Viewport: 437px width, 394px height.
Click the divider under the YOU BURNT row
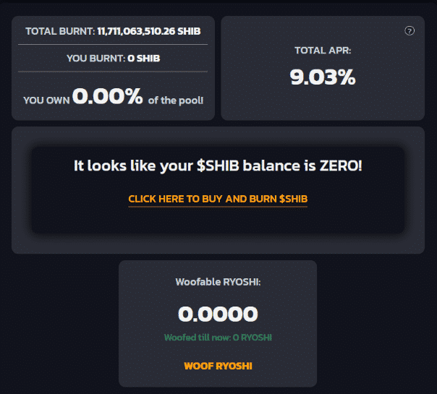pyautogui.click(x=113, y=72)
